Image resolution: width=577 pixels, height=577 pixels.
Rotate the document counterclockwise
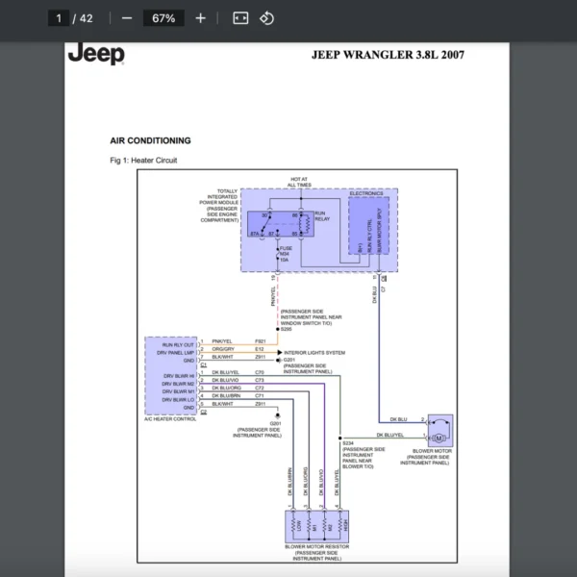click(267, 18)
